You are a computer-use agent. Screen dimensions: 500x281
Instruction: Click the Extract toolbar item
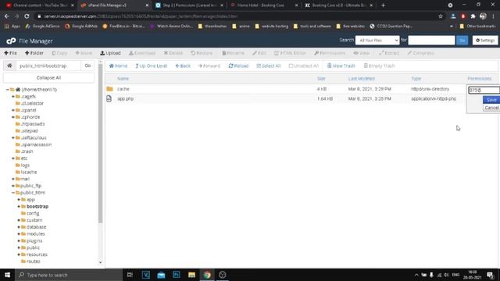click(389, 53)
